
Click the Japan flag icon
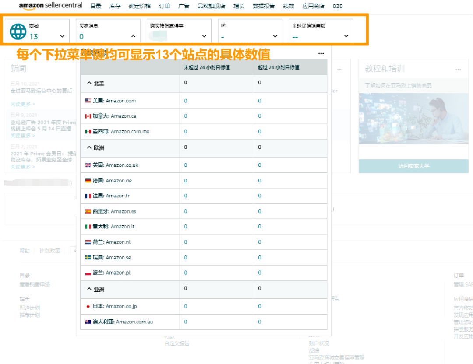tap(88, 306)
